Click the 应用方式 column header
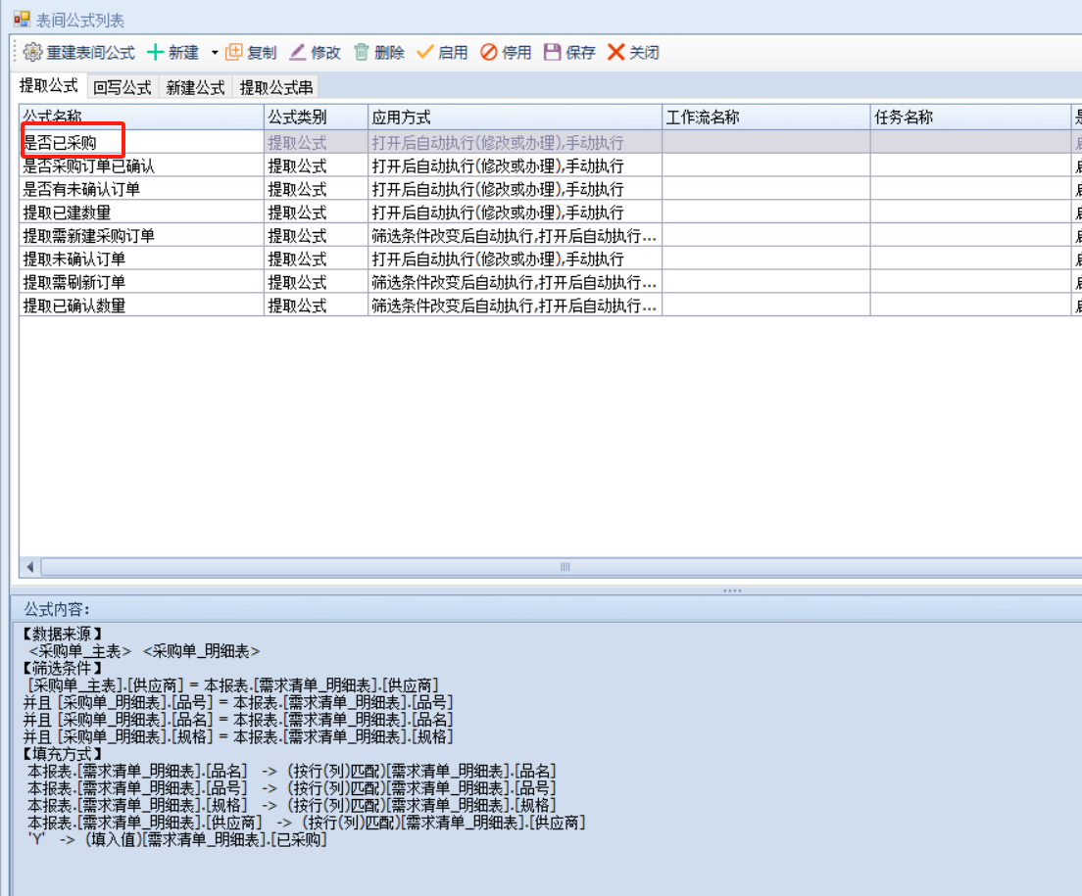The image size is (1082, 896). point(514,118)
